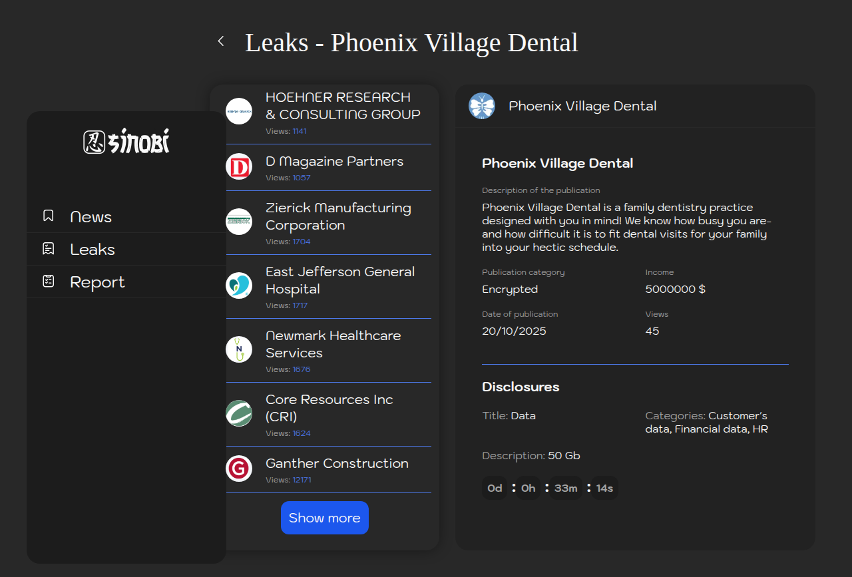Click the Sinobi logo in the sidebar
852x577 pixels.
126,141
